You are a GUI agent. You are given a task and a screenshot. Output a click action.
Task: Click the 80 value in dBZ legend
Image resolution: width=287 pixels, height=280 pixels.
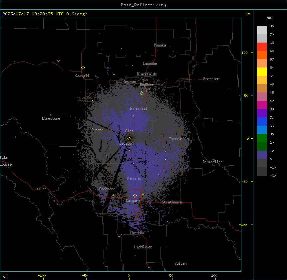click(272, 26)
